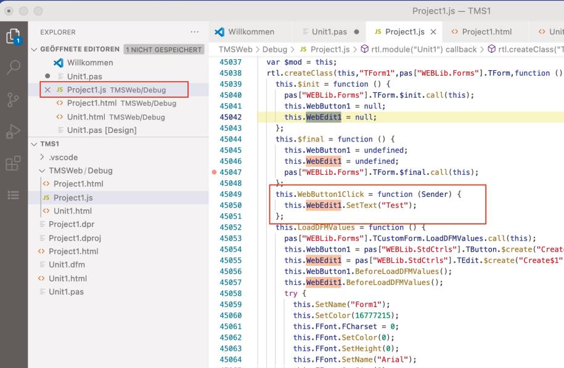Open Project1.html inside TMSWeb/Debug folder
Screen dimensions: 564x368
(78, 184)
